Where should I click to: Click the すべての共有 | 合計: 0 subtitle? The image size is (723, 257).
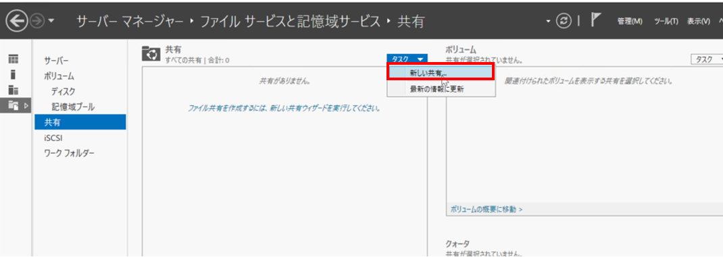point(197,60)
